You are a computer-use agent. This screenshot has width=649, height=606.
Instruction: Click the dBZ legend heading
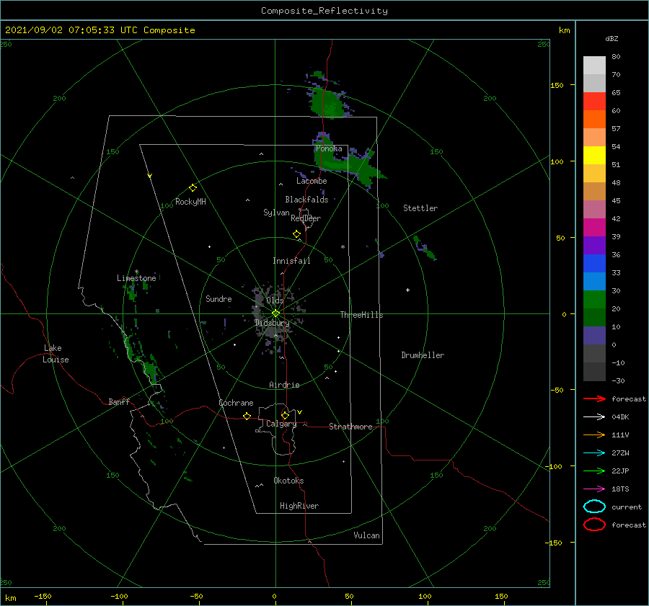pyautogui.click(x=612, y=38)
